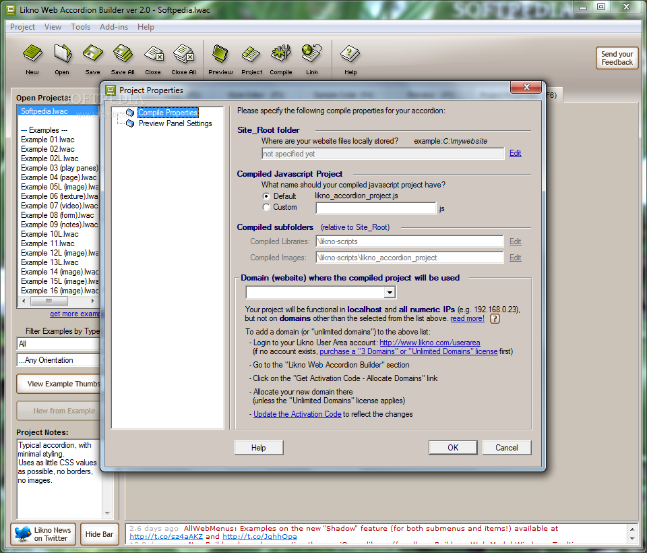Select Preview Panel Settings tree item

tap(175, 123)
